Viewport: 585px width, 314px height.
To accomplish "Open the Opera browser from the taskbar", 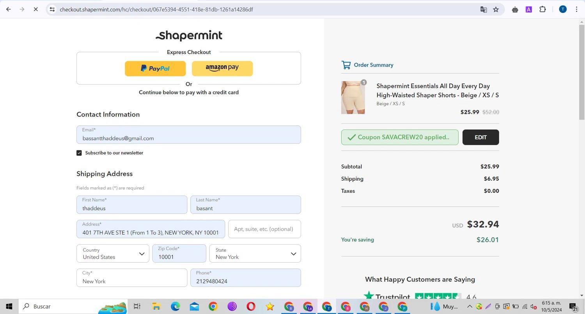I will (x=251, y=307).
